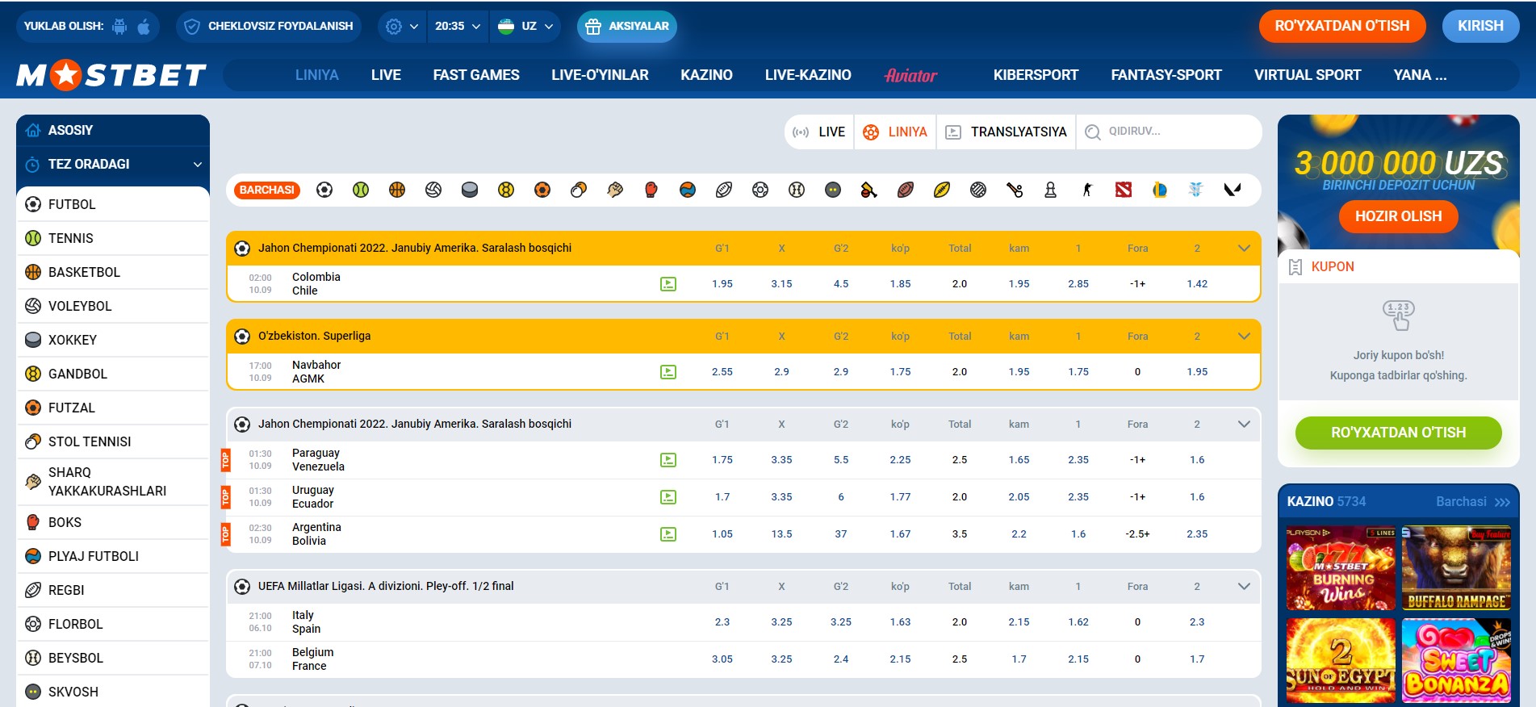Select the table tennis icon in the sports filter bar
Viewport: 1536px width, 707px height.
(x=579, y=190)
